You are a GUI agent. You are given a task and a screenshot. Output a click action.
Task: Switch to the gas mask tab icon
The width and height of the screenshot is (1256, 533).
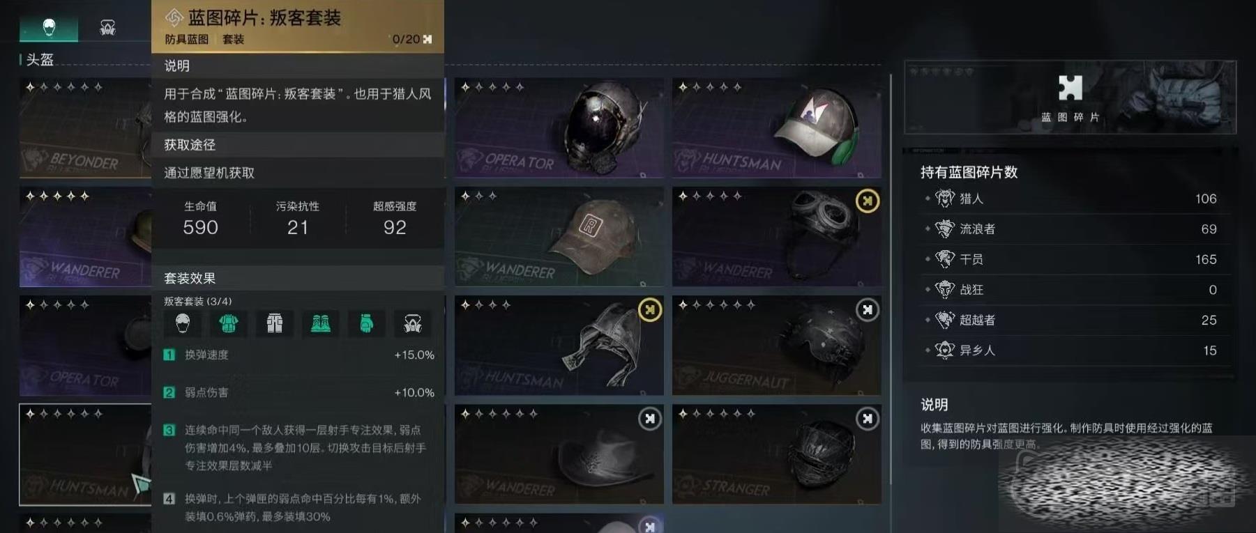click(107, 28)
